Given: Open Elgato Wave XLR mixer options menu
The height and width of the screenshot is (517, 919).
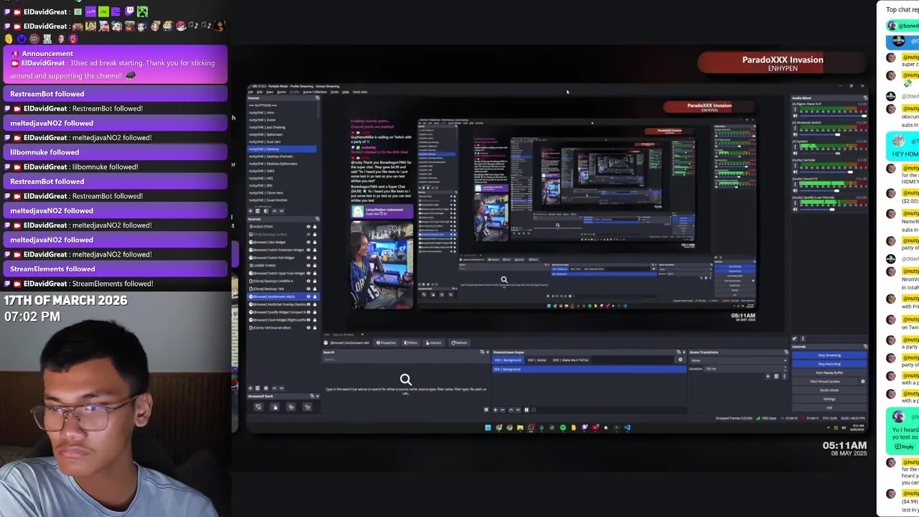Looking at the screenshot, I should pos(795,109).
